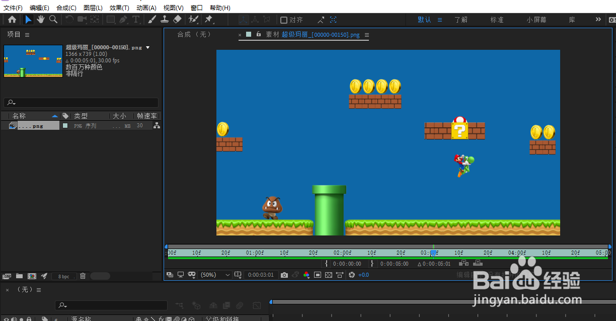Toggle the snap options arrows icon
Screen dimensions: 616x321
(321, 20)
